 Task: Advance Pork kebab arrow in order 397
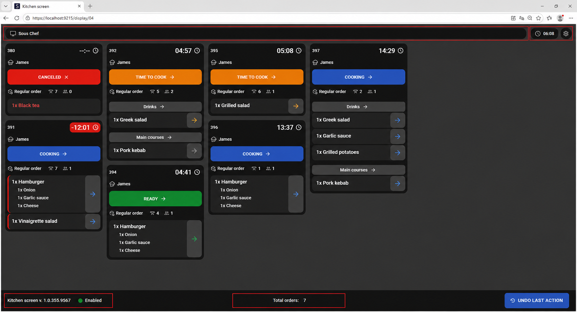coord(398,183)
